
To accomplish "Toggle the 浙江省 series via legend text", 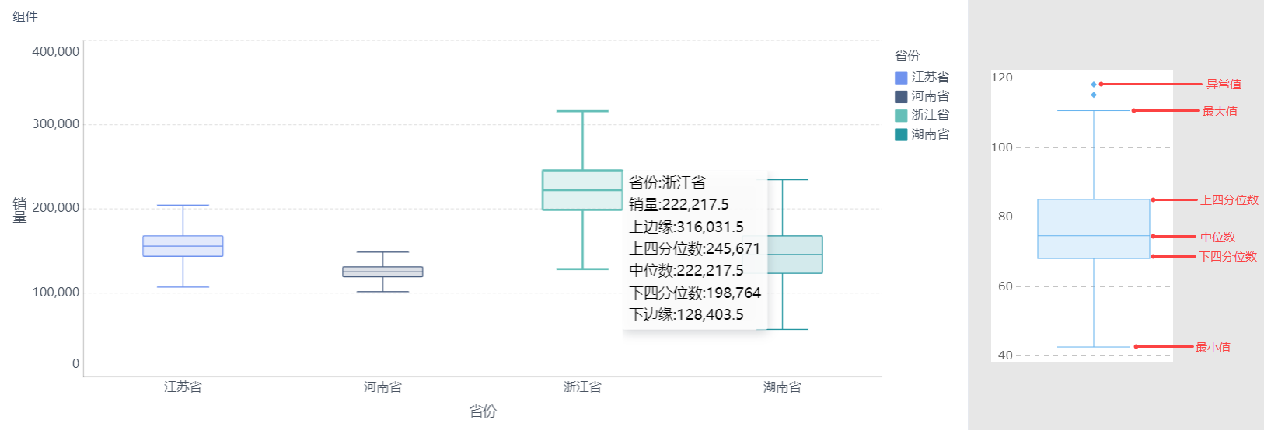I will [930, 115].
